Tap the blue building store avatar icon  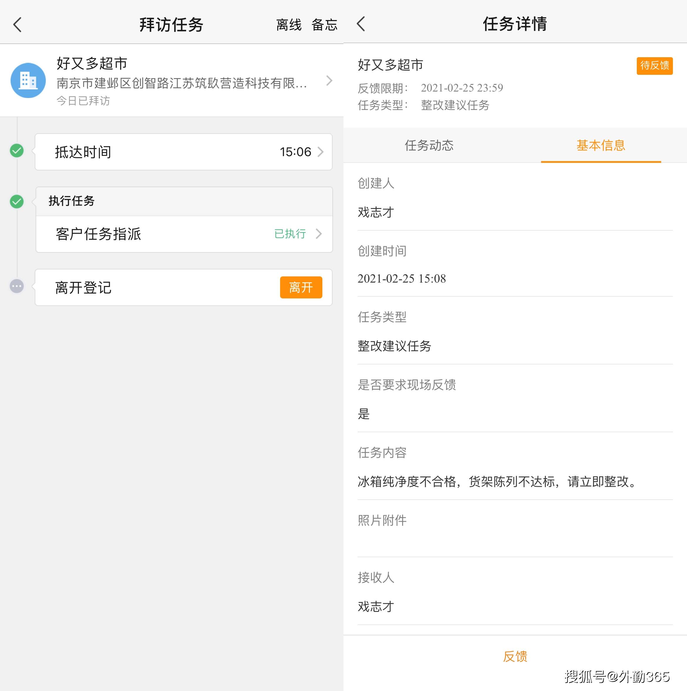pos(28,80)
